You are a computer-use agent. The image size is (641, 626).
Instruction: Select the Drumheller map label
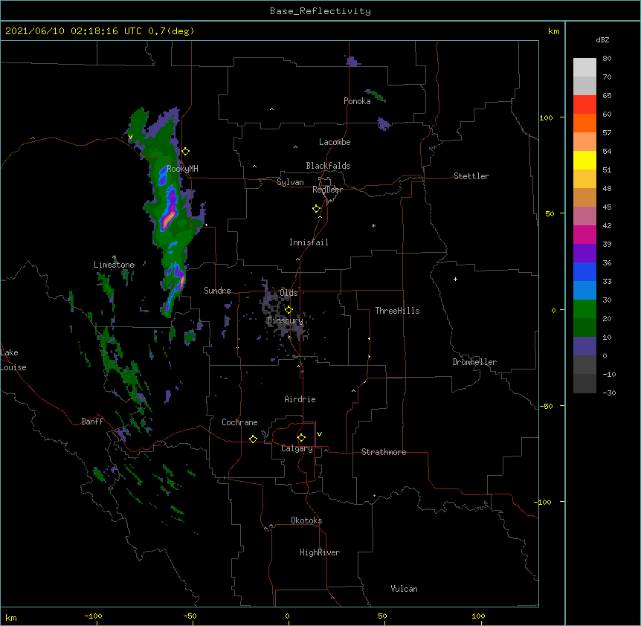(x=474, y=362)
